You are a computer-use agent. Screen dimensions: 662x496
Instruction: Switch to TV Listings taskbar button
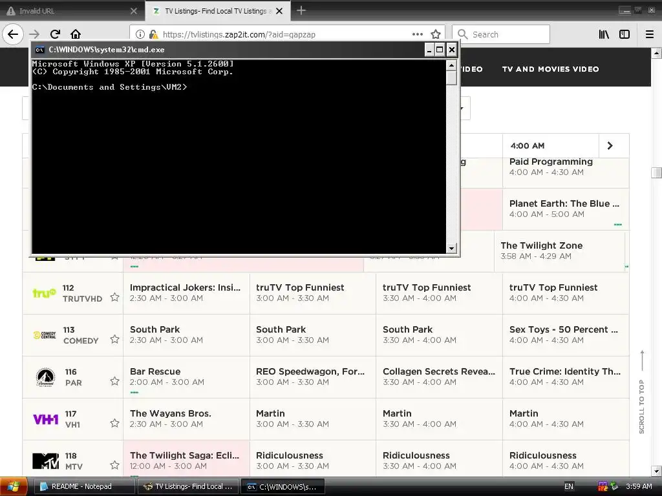click(x=187, y=486)
